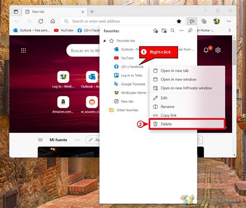Open the tab actions menu icon

(x=16, y=12)
